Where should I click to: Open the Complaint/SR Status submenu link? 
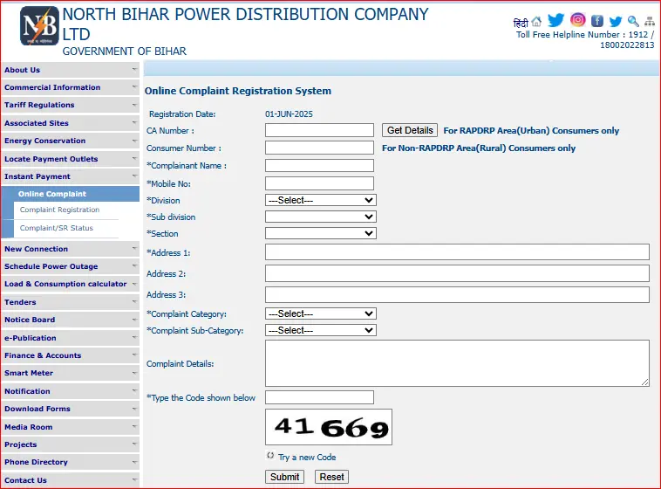point(57,228)
